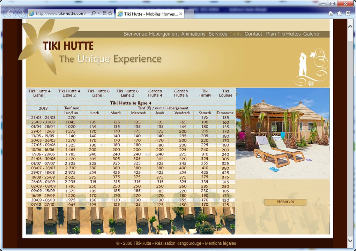Click the weekly rate '1 045'
The width and height of the screenshot is (356, 251).
(x=71, y=122)
